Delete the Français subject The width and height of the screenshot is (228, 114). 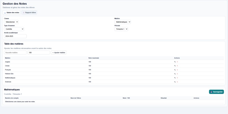tap(177, 70)
